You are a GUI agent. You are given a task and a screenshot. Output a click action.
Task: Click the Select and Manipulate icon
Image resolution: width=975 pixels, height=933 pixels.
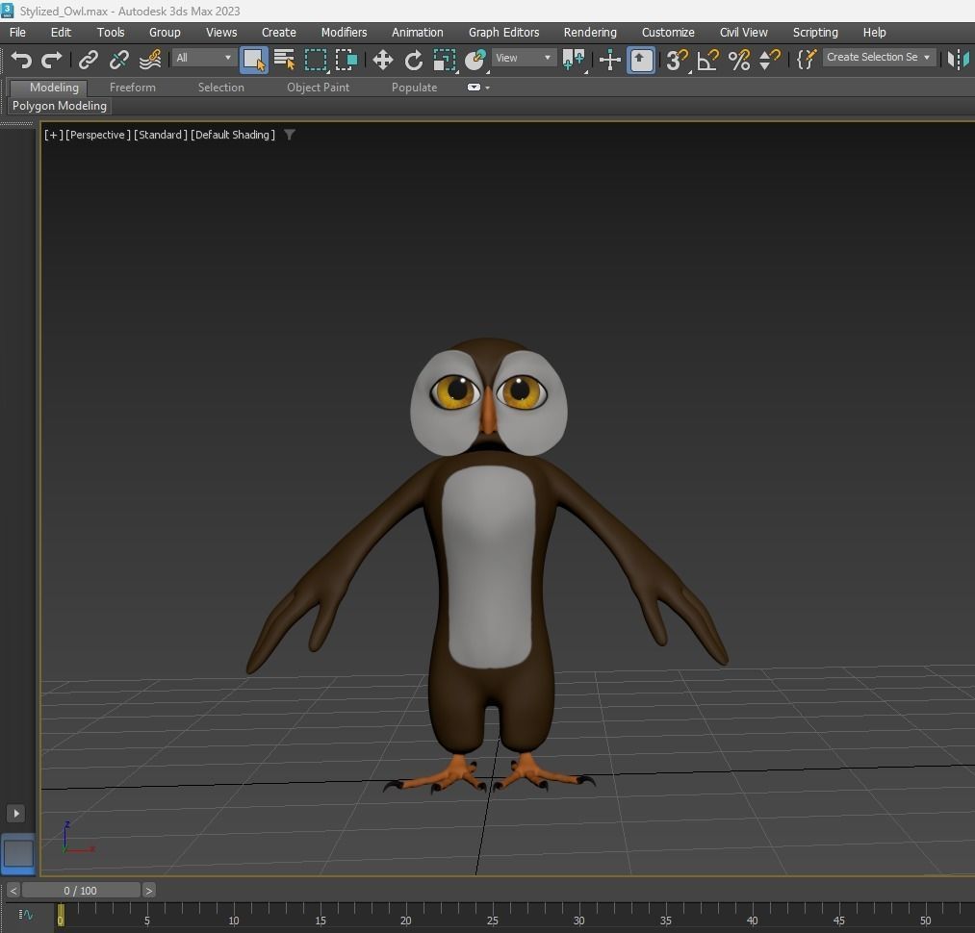tap(610, 60)
